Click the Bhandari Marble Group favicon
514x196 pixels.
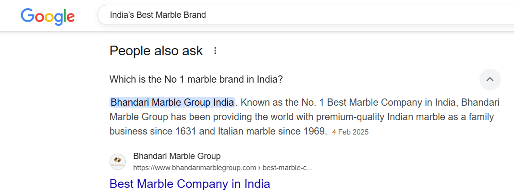[118, 161]
